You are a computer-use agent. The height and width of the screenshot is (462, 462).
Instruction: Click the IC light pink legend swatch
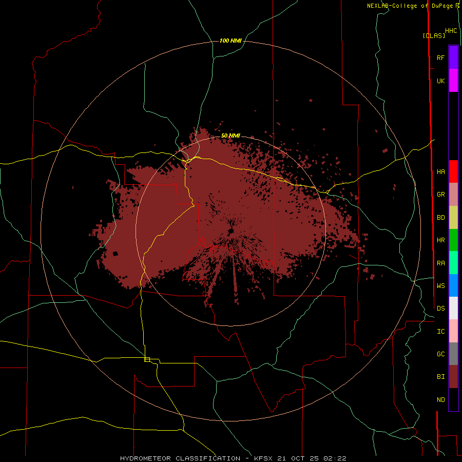pyautogui.click(x=453, y=331)
